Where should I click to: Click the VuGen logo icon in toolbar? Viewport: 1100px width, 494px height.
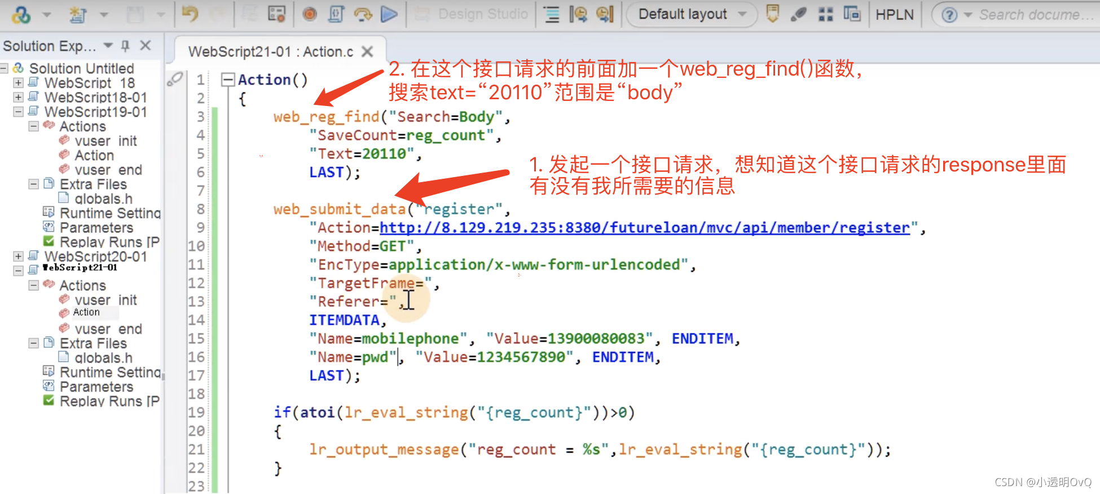[x=21, y=15]
